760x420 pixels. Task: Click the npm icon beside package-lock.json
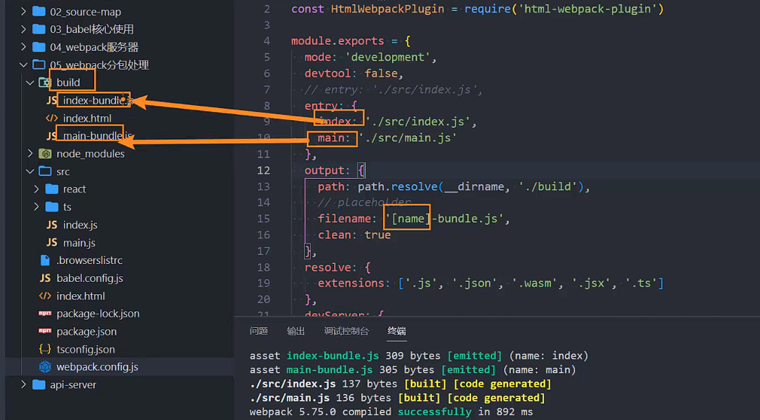pyautogui.click(x=45, y=313)
